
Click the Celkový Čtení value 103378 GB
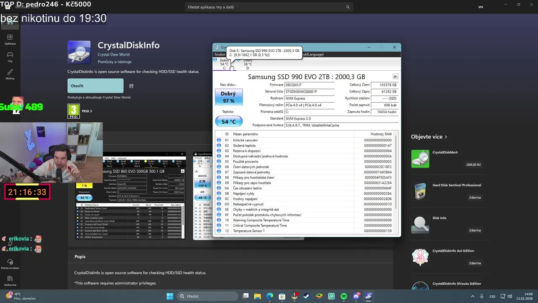pyautogui.click(x=385, y=85)
